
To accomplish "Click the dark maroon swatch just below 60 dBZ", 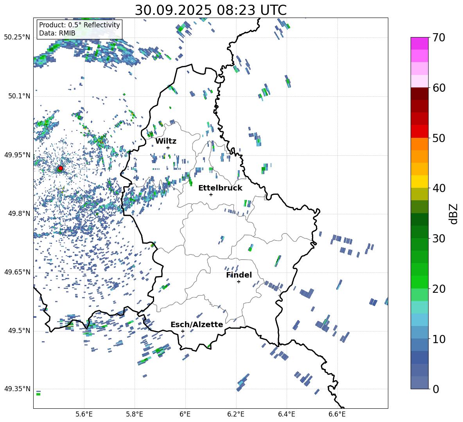I will (x=419, y=94).
